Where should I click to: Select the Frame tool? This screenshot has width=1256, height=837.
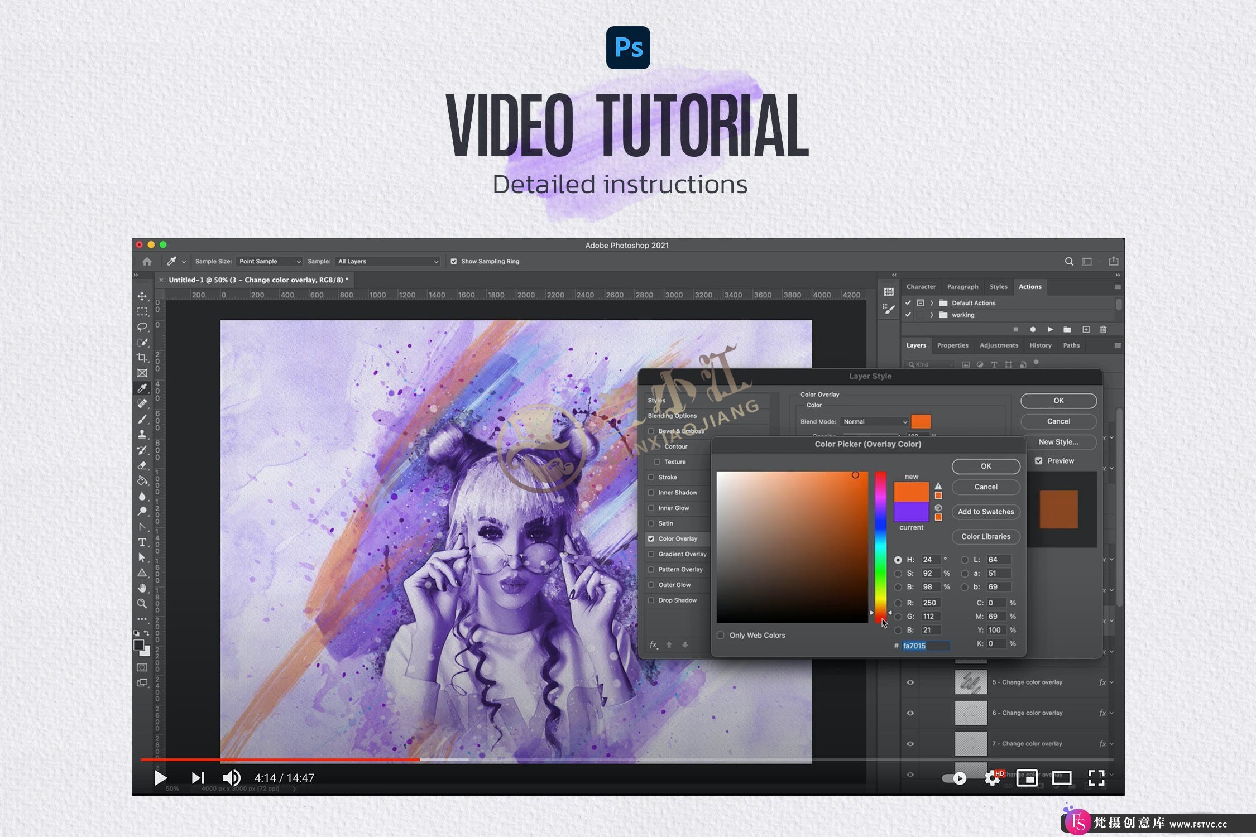tap(142, 373)
